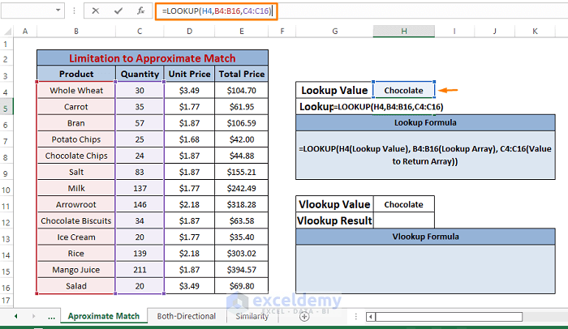Click the 'Chocolate Biscuits' product cell

click(76, 220)
